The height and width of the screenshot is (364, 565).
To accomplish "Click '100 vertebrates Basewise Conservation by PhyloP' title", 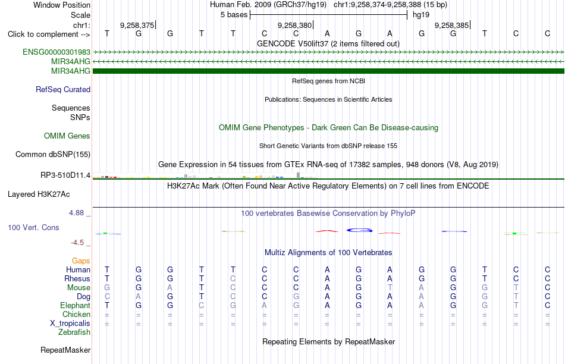I will 328,213.
